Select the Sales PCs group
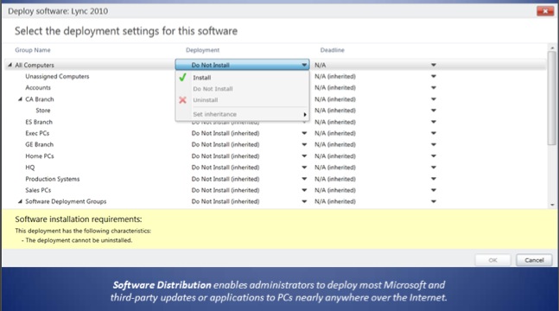This screenshot has height=311, width=559. 38,190
